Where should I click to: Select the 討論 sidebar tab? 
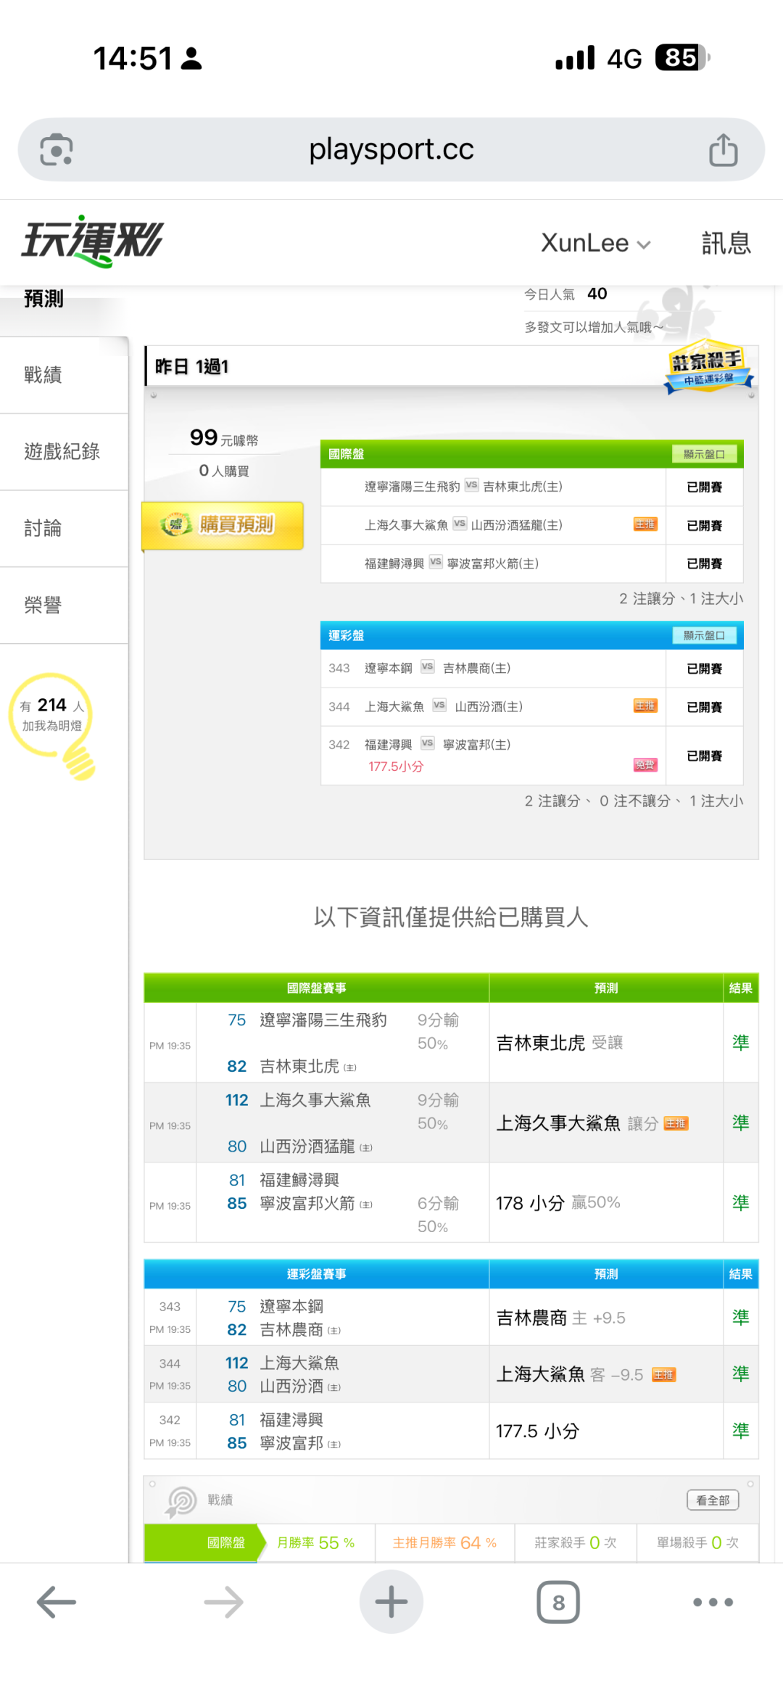tap(43, 529)
